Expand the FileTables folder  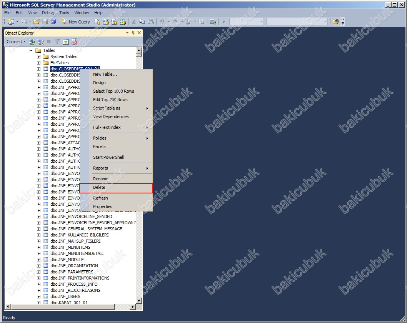tap(39, 63)
